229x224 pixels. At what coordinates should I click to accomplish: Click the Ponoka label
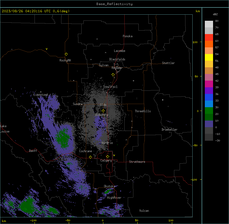(128, 36)
